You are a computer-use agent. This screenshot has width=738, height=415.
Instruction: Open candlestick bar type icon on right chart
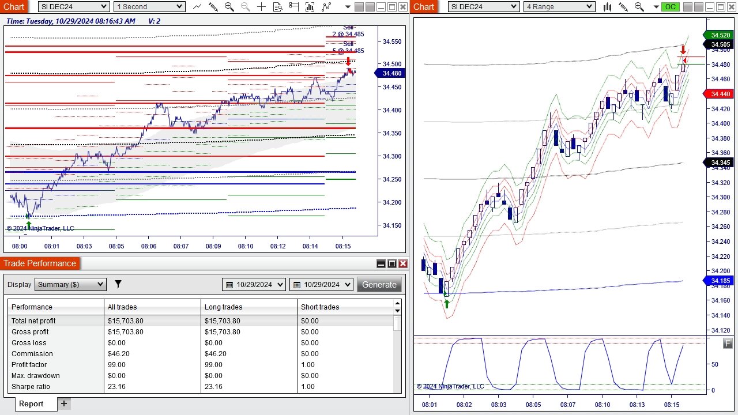click(607, 7)
